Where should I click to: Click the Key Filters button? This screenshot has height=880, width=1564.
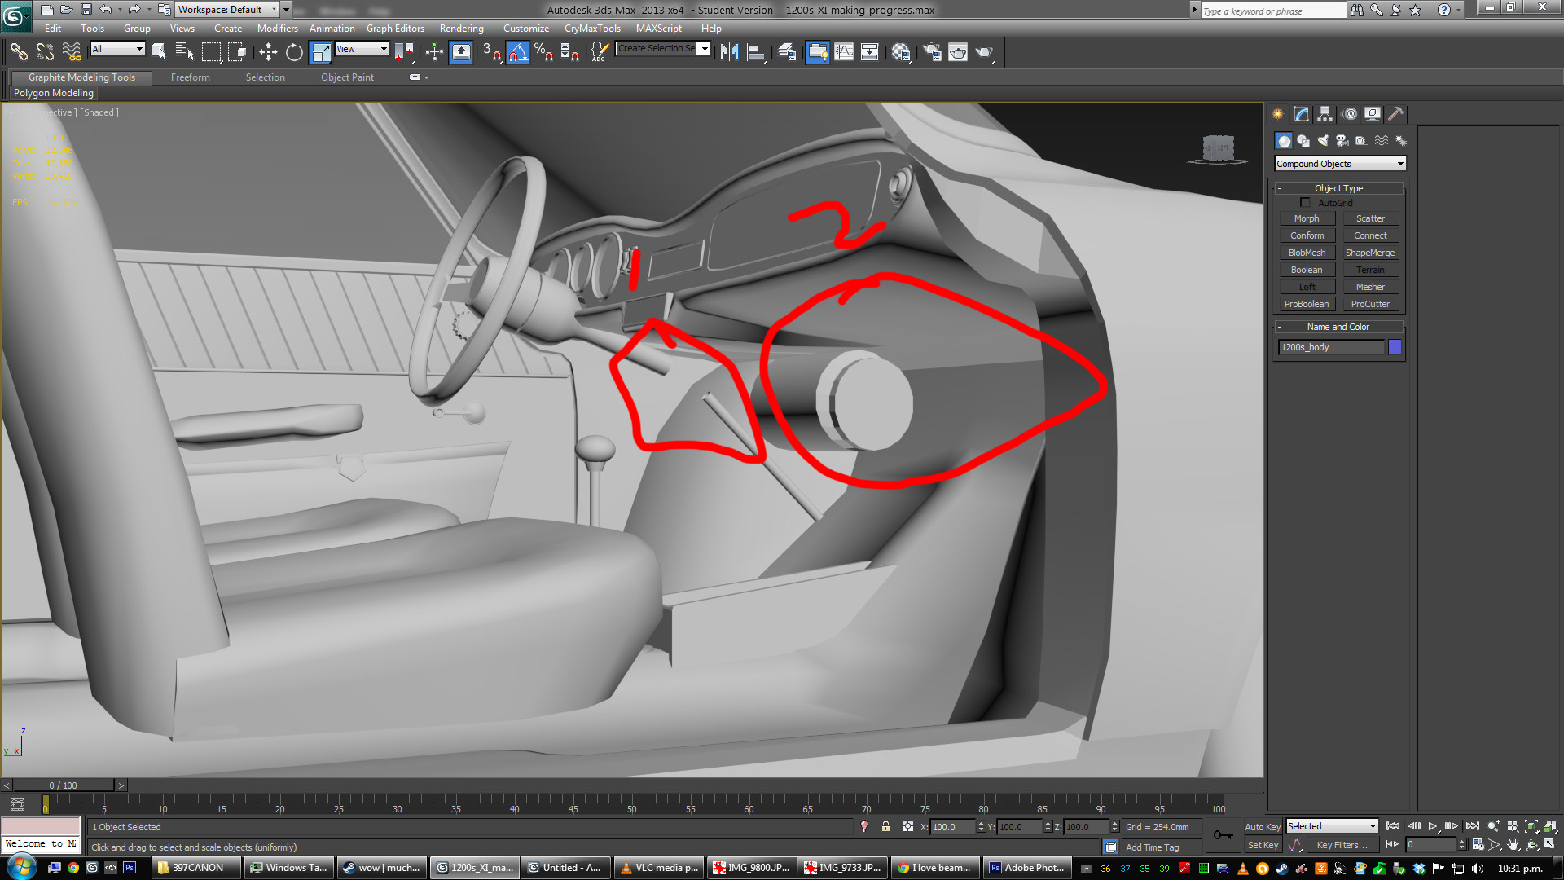pyautogui.click(x=1342, y=845)
